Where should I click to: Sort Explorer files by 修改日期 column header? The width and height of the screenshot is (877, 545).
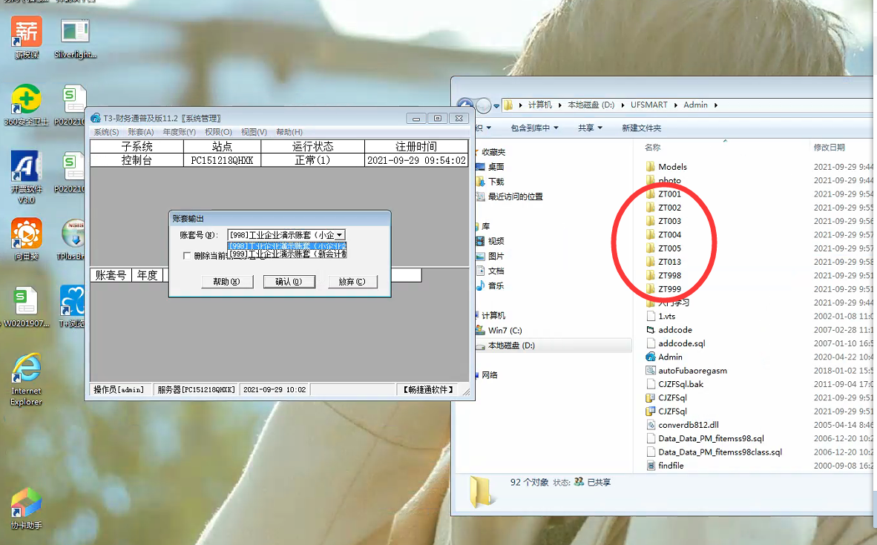pyautogui.click(x=829, y=148)
